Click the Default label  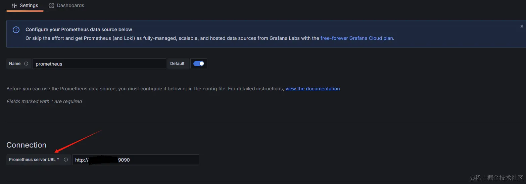tap(177, 64)
